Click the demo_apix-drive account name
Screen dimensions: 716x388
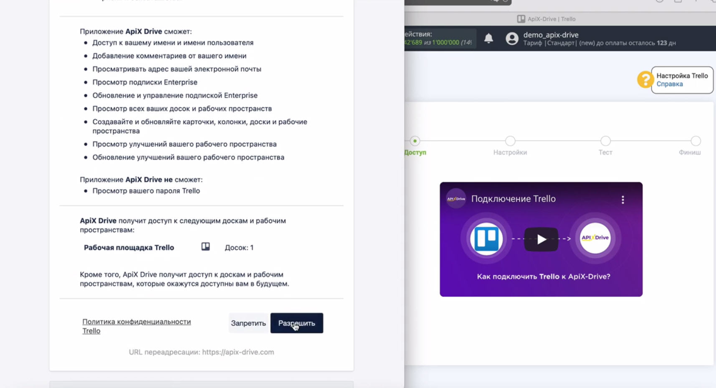(x=551, y=35)
